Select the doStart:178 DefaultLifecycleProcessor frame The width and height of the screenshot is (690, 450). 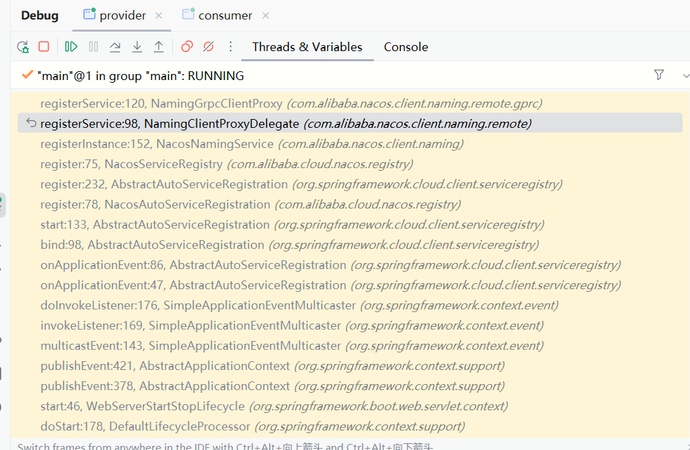tap(145, 426)
